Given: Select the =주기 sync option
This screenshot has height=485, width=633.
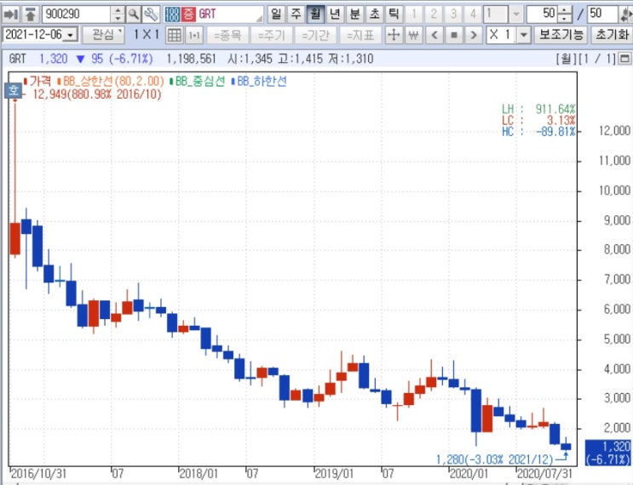Looking at the screenshot, I should pyautogui.click(x=272, y=36).
